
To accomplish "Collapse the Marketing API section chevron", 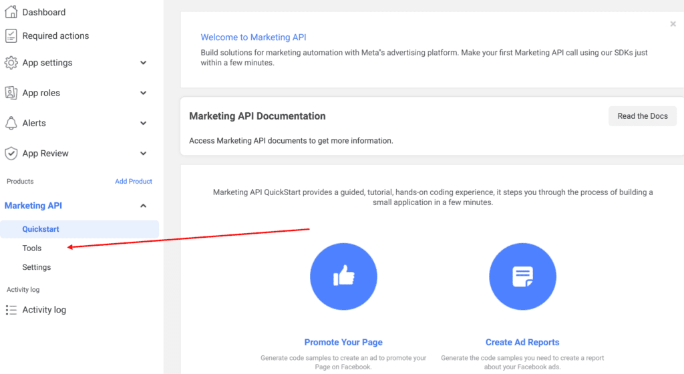I will [143, 206].
